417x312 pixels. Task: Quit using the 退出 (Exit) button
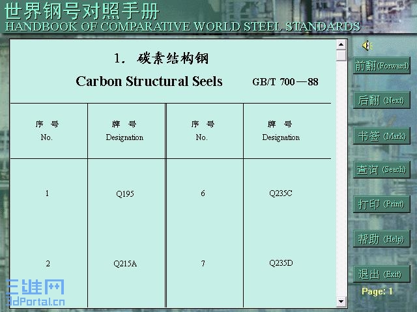[x=382, y=274]
